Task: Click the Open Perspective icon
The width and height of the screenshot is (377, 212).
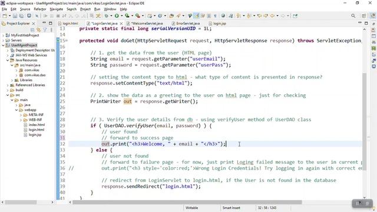Action: [364, 16]
